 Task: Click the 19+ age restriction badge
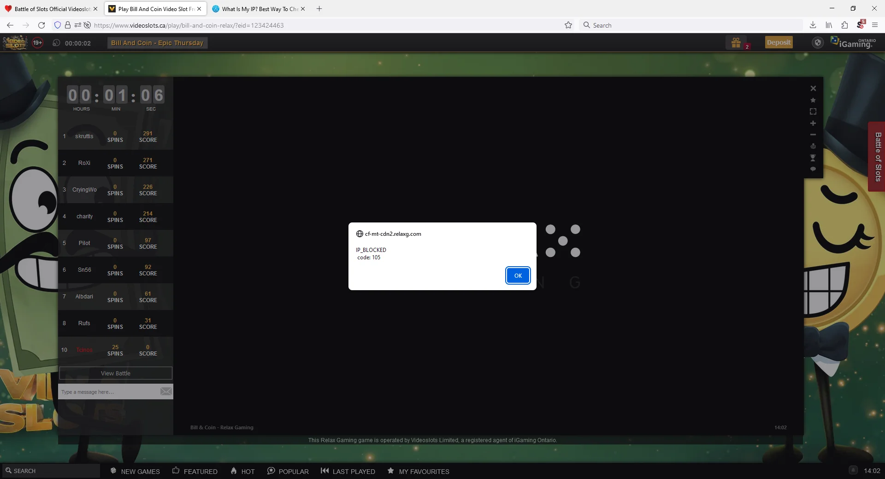coord(37,43)
